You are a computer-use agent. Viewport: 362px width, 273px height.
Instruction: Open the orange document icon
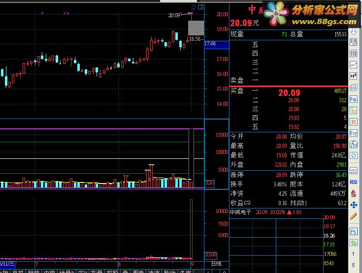(x=354, y=122)
